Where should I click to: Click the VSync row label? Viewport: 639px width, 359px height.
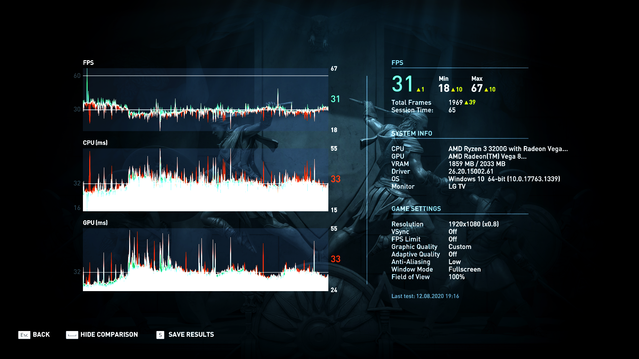(x=400, y=232)
